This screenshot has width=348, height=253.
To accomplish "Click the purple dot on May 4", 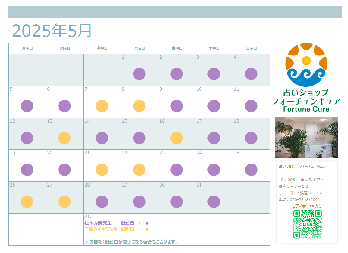I will (x=251, y=74).
